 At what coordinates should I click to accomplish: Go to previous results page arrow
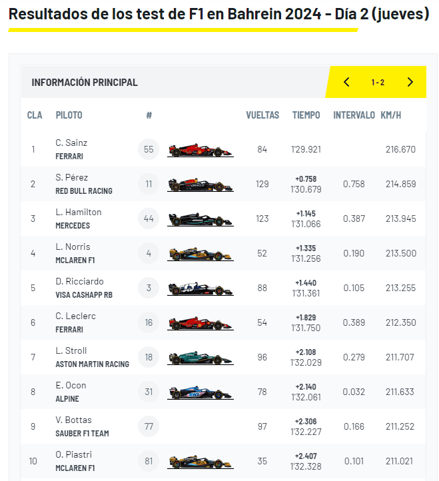[346, 82]
